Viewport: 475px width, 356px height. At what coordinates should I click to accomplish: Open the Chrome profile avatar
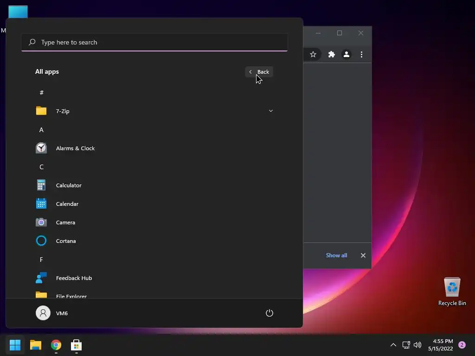coord(346,54)
